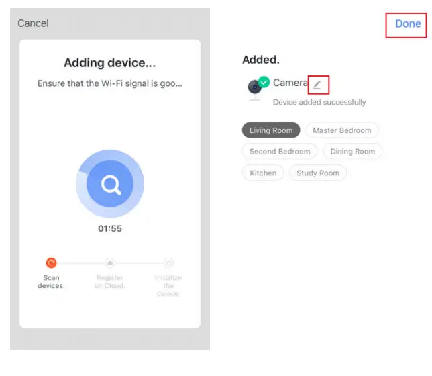Click the 'Scan devices.' step label

[x=51, y=281]
